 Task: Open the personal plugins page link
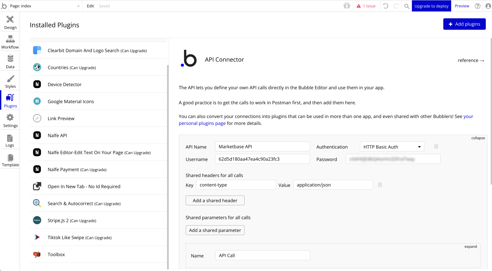tap(202, 123)
